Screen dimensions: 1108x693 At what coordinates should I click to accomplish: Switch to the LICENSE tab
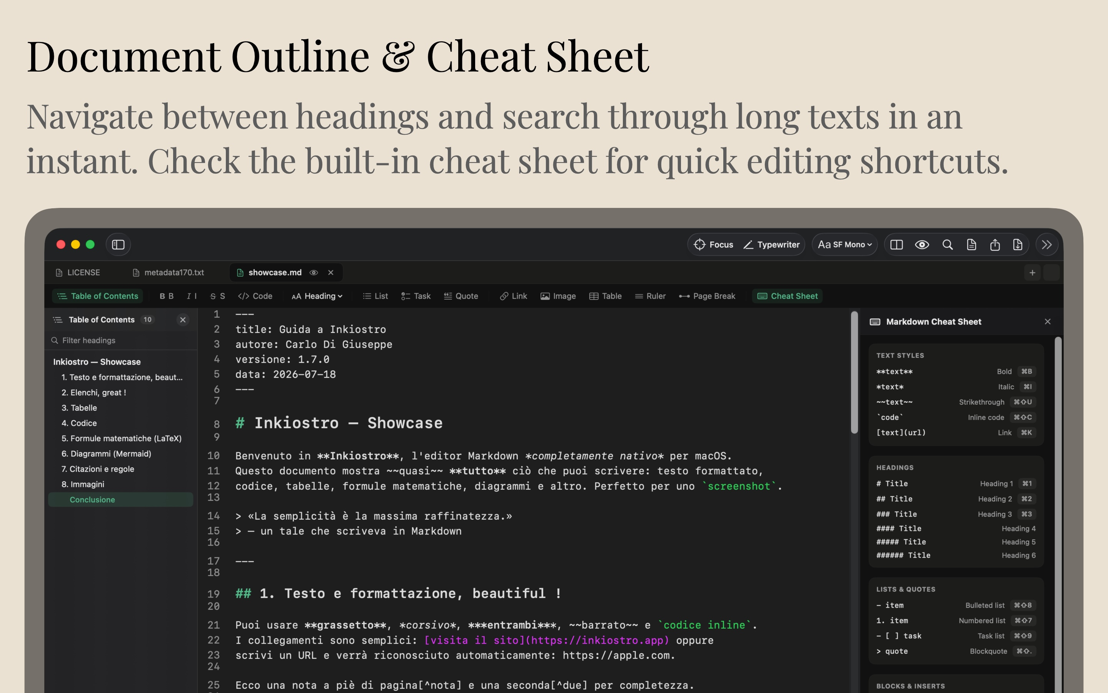tap(78, 273)
